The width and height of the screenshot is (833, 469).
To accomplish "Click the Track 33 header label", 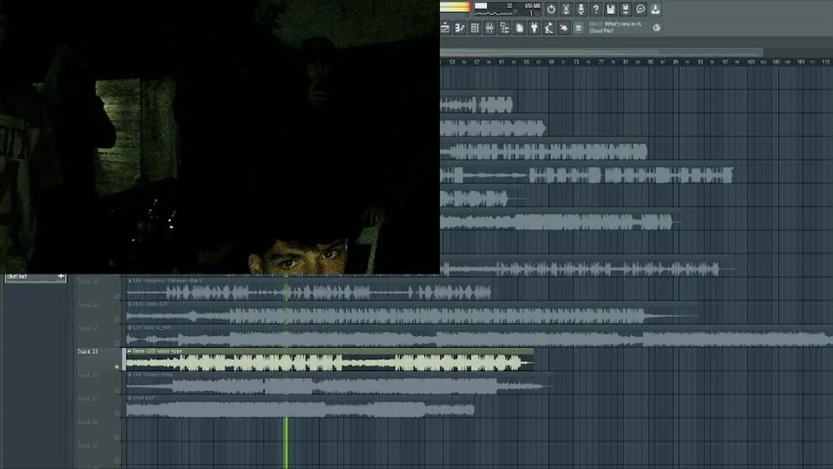I will (87, 352).
